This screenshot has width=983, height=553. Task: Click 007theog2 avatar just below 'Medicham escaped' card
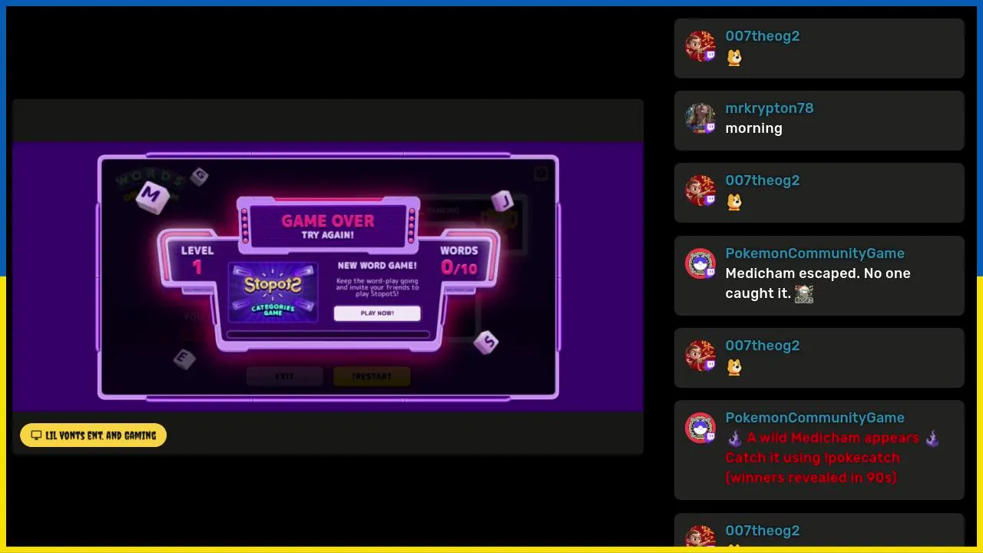(700, 356)
